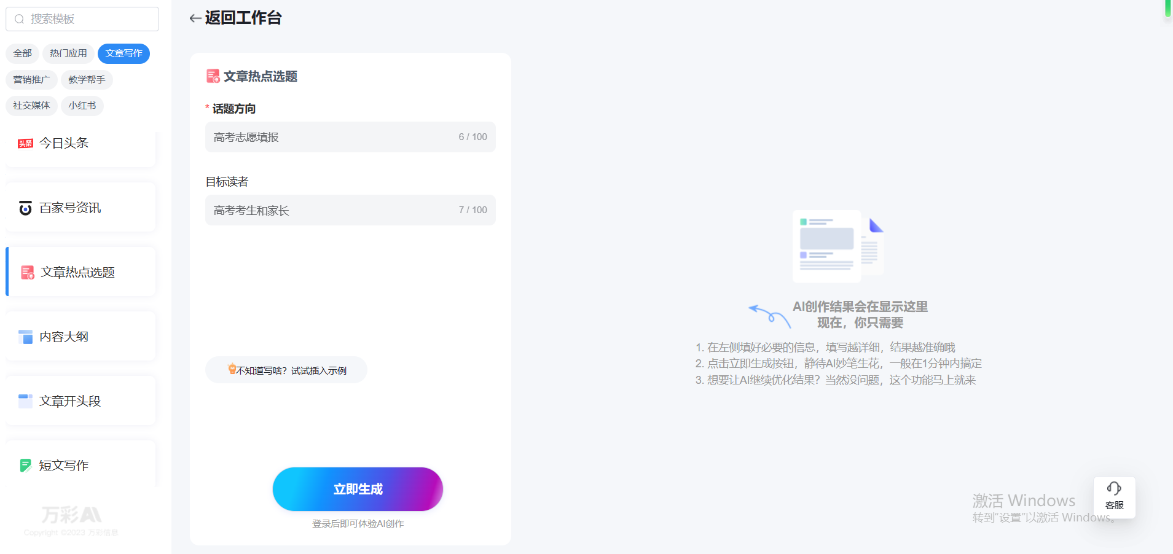Choose the 教学帮手 category tag

click(x=87, y=80)
